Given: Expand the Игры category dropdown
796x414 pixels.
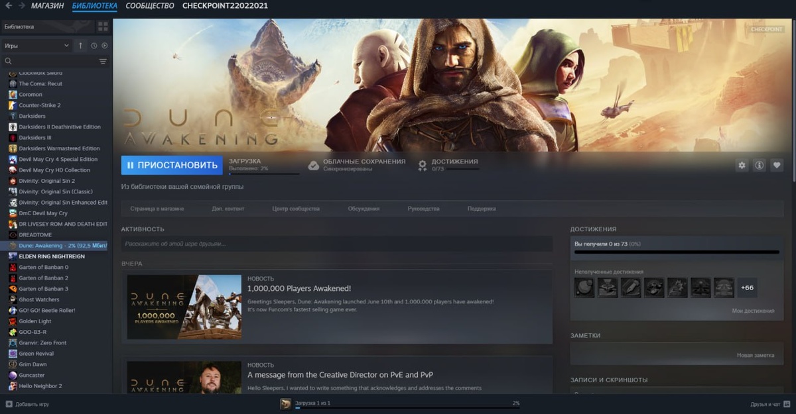Looking at the screenshot, I should click(36, 46).
